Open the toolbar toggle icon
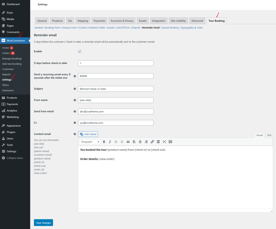The width and height of the screenshot is (276, 229). (x=170, y=142)
